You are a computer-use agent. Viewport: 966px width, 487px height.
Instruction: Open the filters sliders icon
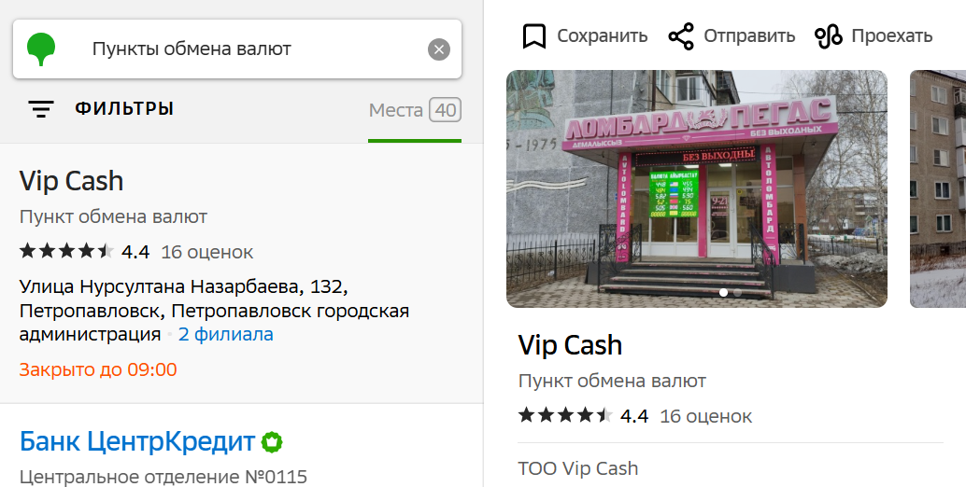click(41, 109)
